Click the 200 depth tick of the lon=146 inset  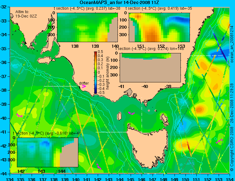point(114,67)
